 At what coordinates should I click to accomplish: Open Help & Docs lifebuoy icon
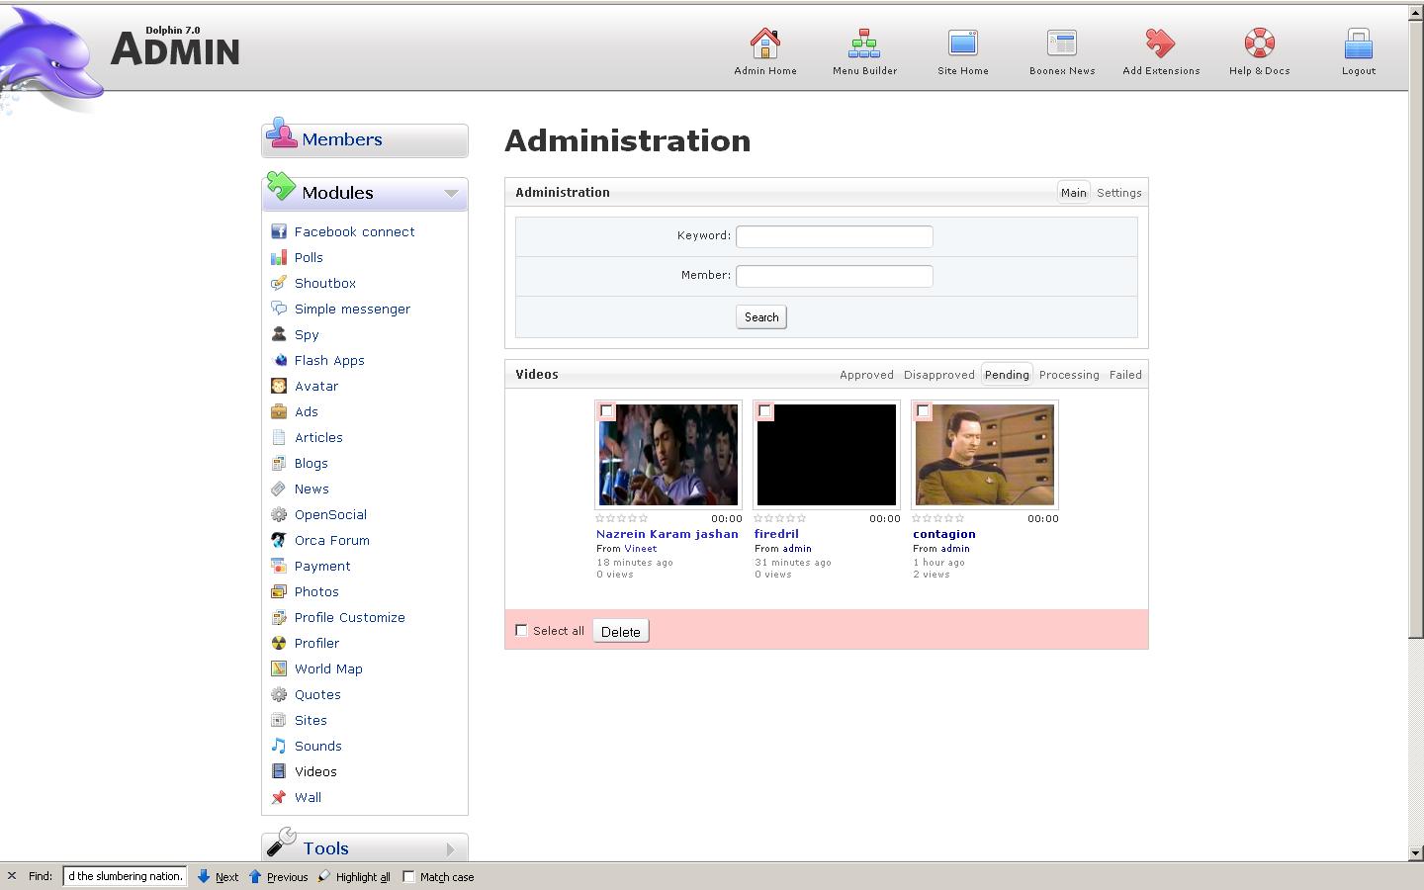(x=1259, y=44)
